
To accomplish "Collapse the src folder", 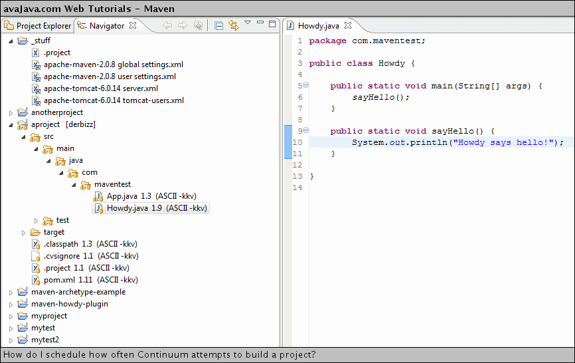I will 24,137.
